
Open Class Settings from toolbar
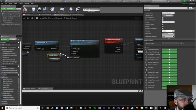click(52, 9)
